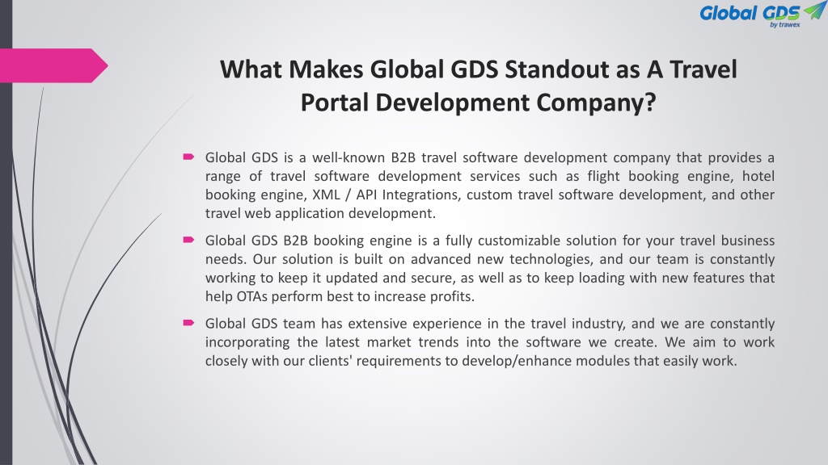The width and height of the screenshot is (828, 465).
Task: Select the paragraph starting 'Global GDS is a well-known B2B'
Action: click(x=489, y=185)
